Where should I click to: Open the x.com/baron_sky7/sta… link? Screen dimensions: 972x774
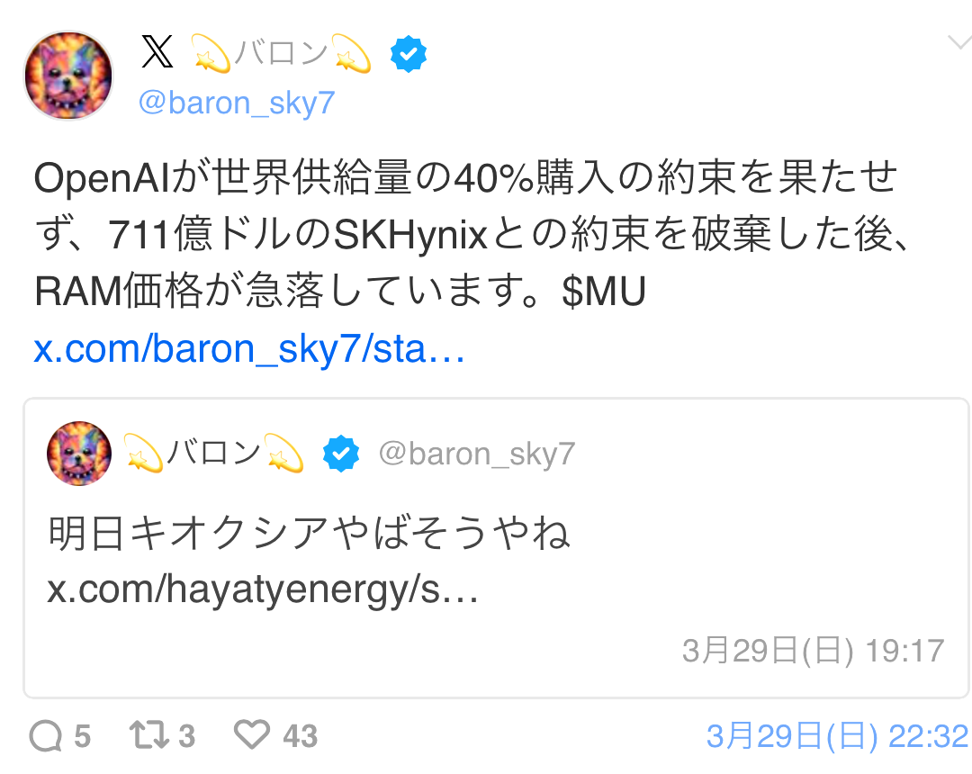[249, 349]
